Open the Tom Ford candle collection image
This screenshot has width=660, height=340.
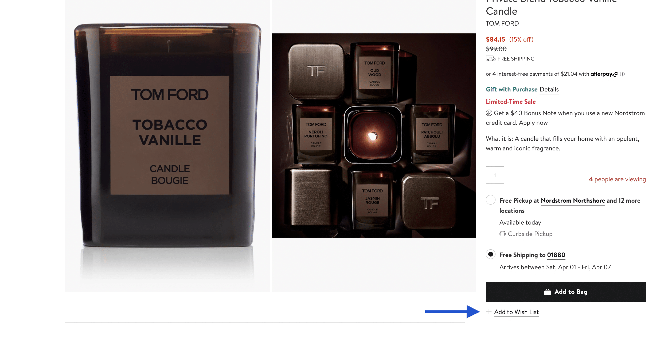374,135
